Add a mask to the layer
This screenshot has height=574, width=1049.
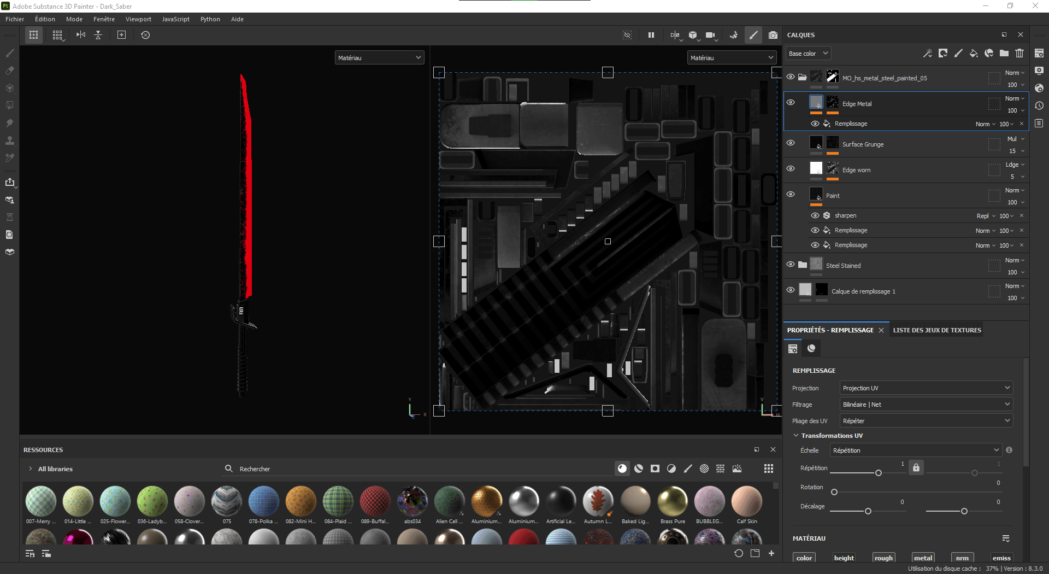pyautogui.click(x=943, y=53)
